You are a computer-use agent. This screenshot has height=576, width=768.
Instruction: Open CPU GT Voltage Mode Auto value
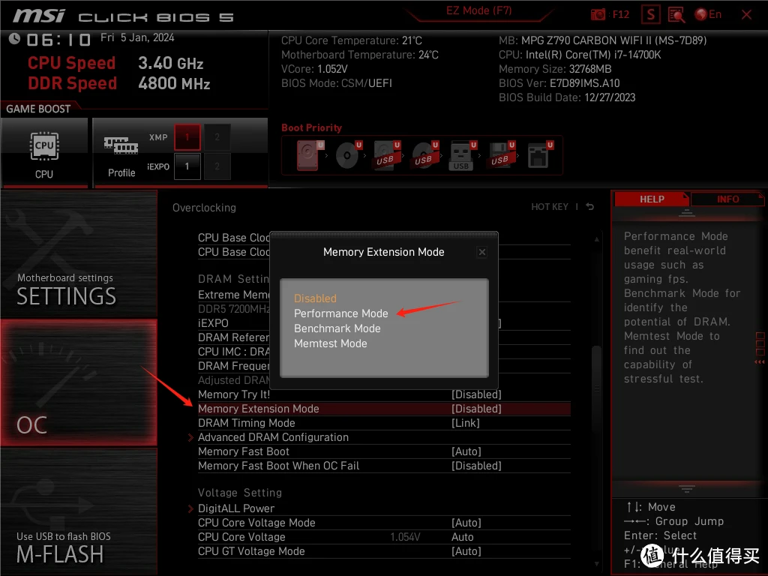pos(466,551)
